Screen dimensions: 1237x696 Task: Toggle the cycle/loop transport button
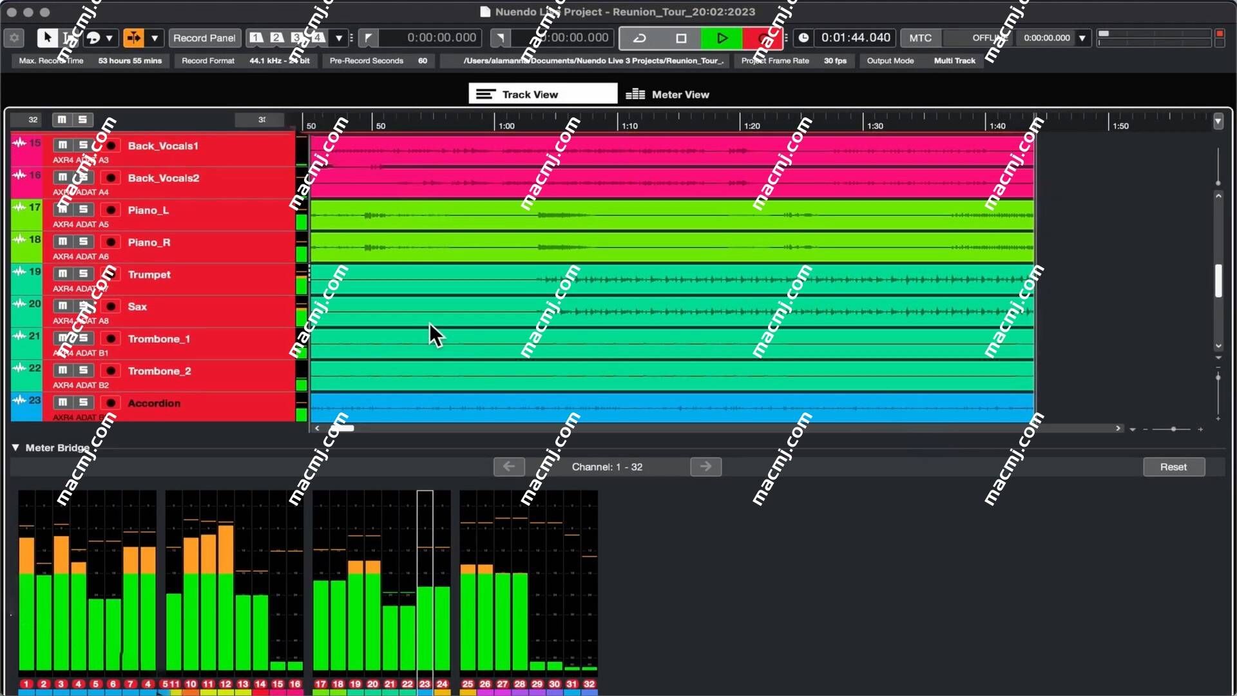[x=640, y=38]
